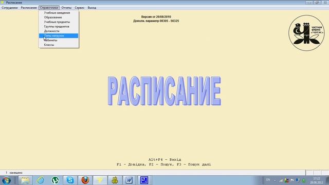Click the large РАСПИСАНИЕ title graphic

click(164, 91)
